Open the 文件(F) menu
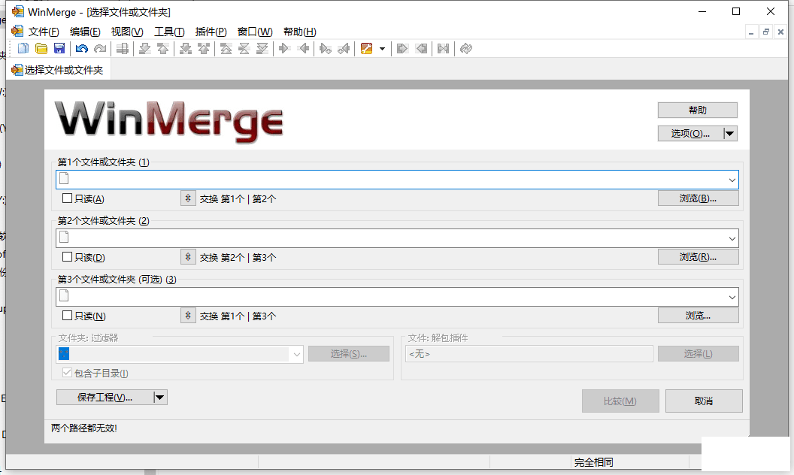This screenshot has height=475, width=794. pos(44,32)
